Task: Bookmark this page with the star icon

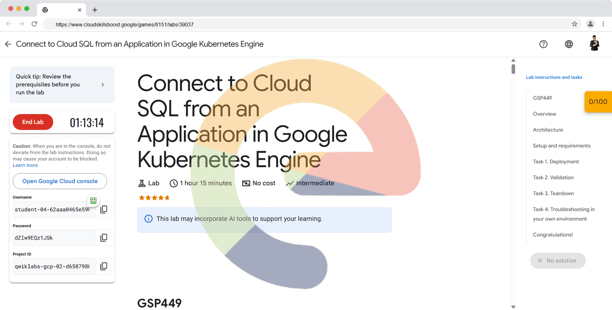Action: pyautogui.click(x=574, y=24)
